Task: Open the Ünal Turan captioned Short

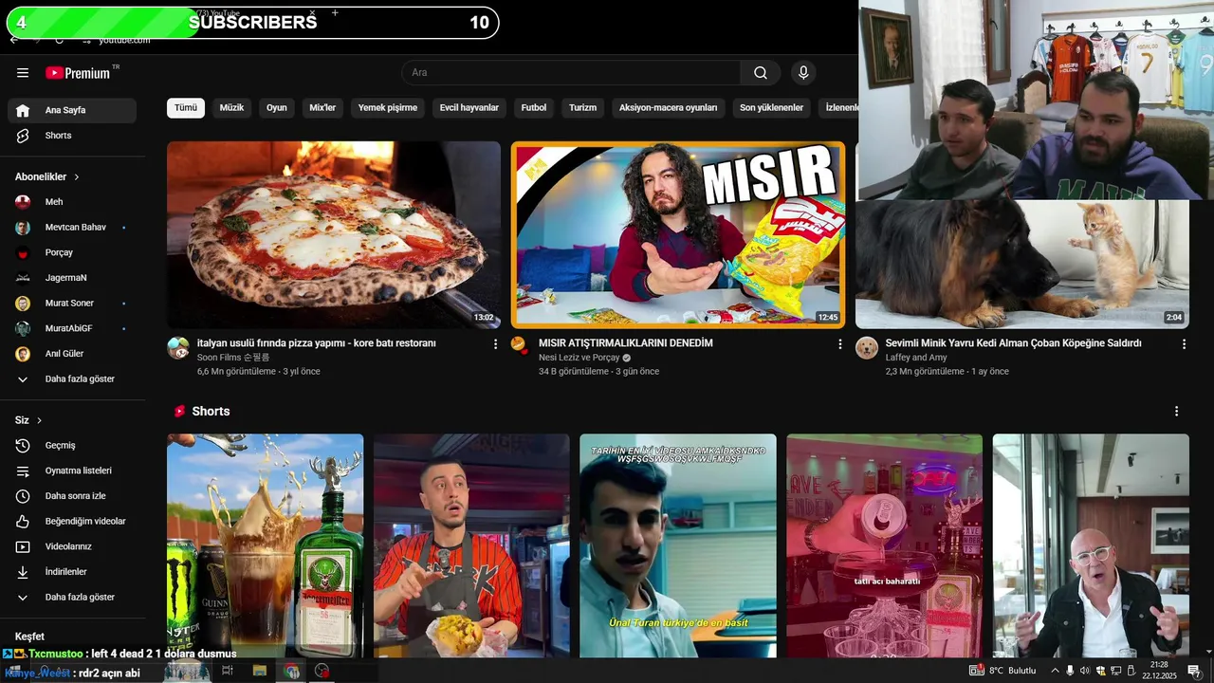Action: [678, 545]
